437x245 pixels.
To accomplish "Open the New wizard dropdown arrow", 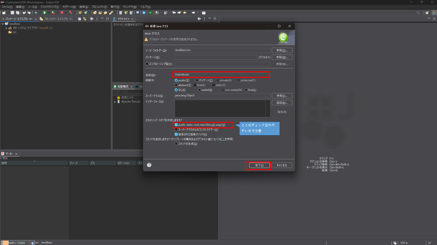I will 8,12.
